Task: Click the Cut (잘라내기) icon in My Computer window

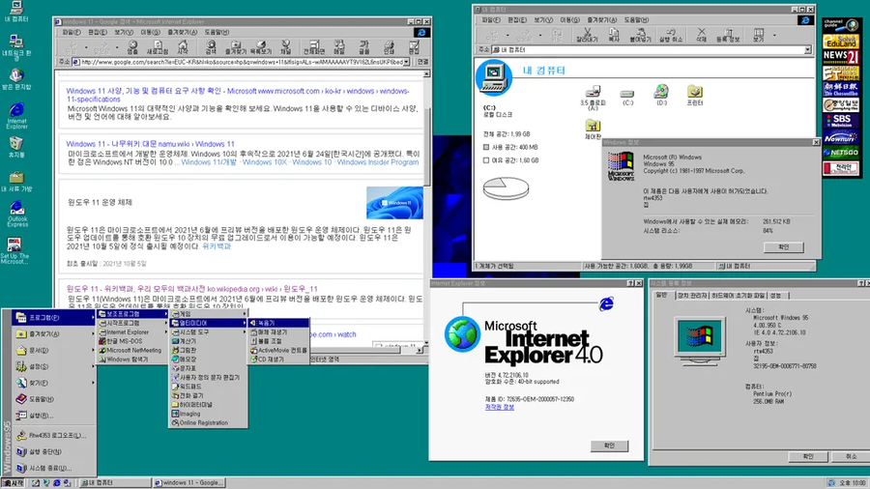Action: click(x=587, y=35)
